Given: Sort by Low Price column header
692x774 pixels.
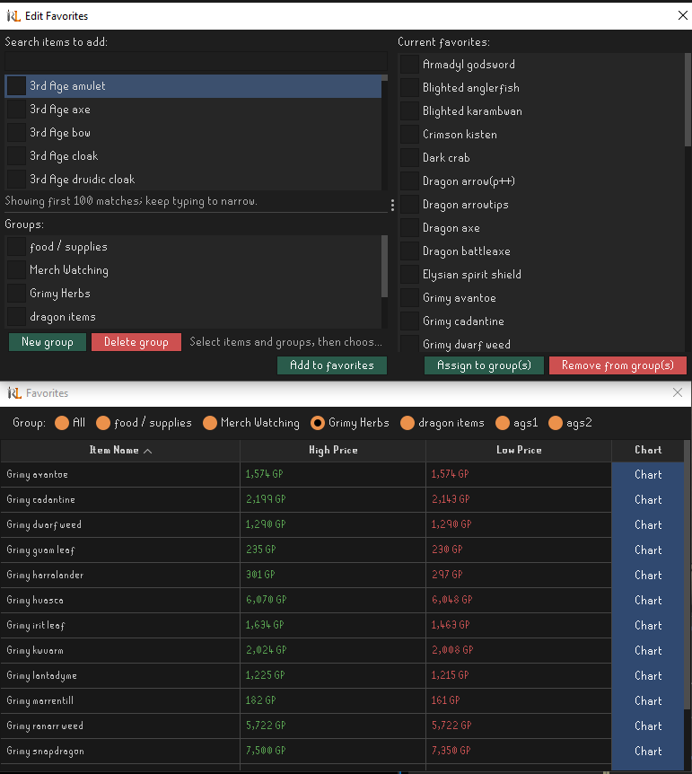Looking at the screenshot, I should pyautogui.click(x=519, y=450).
